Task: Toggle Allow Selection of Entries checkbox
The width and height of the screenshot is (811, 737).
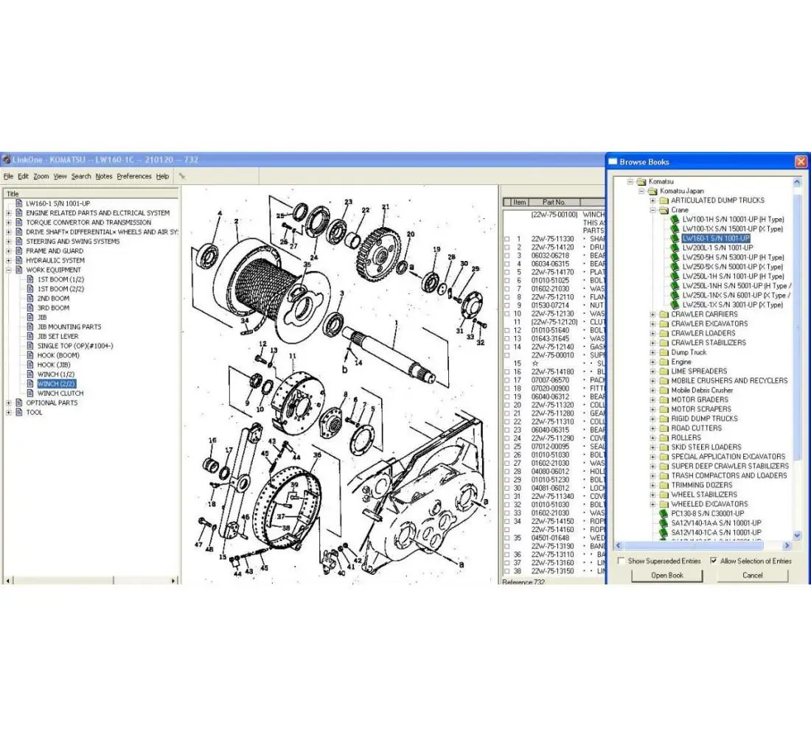Action: point(714,561)
